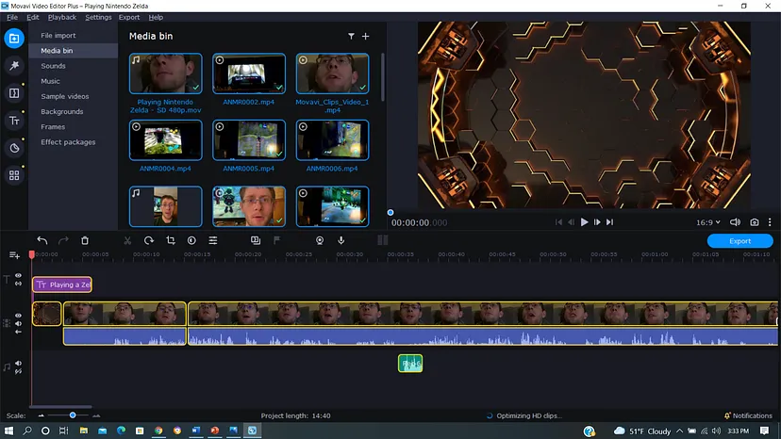
Task: Take a snapshot of the preview
Action: [x=754, y=222]
